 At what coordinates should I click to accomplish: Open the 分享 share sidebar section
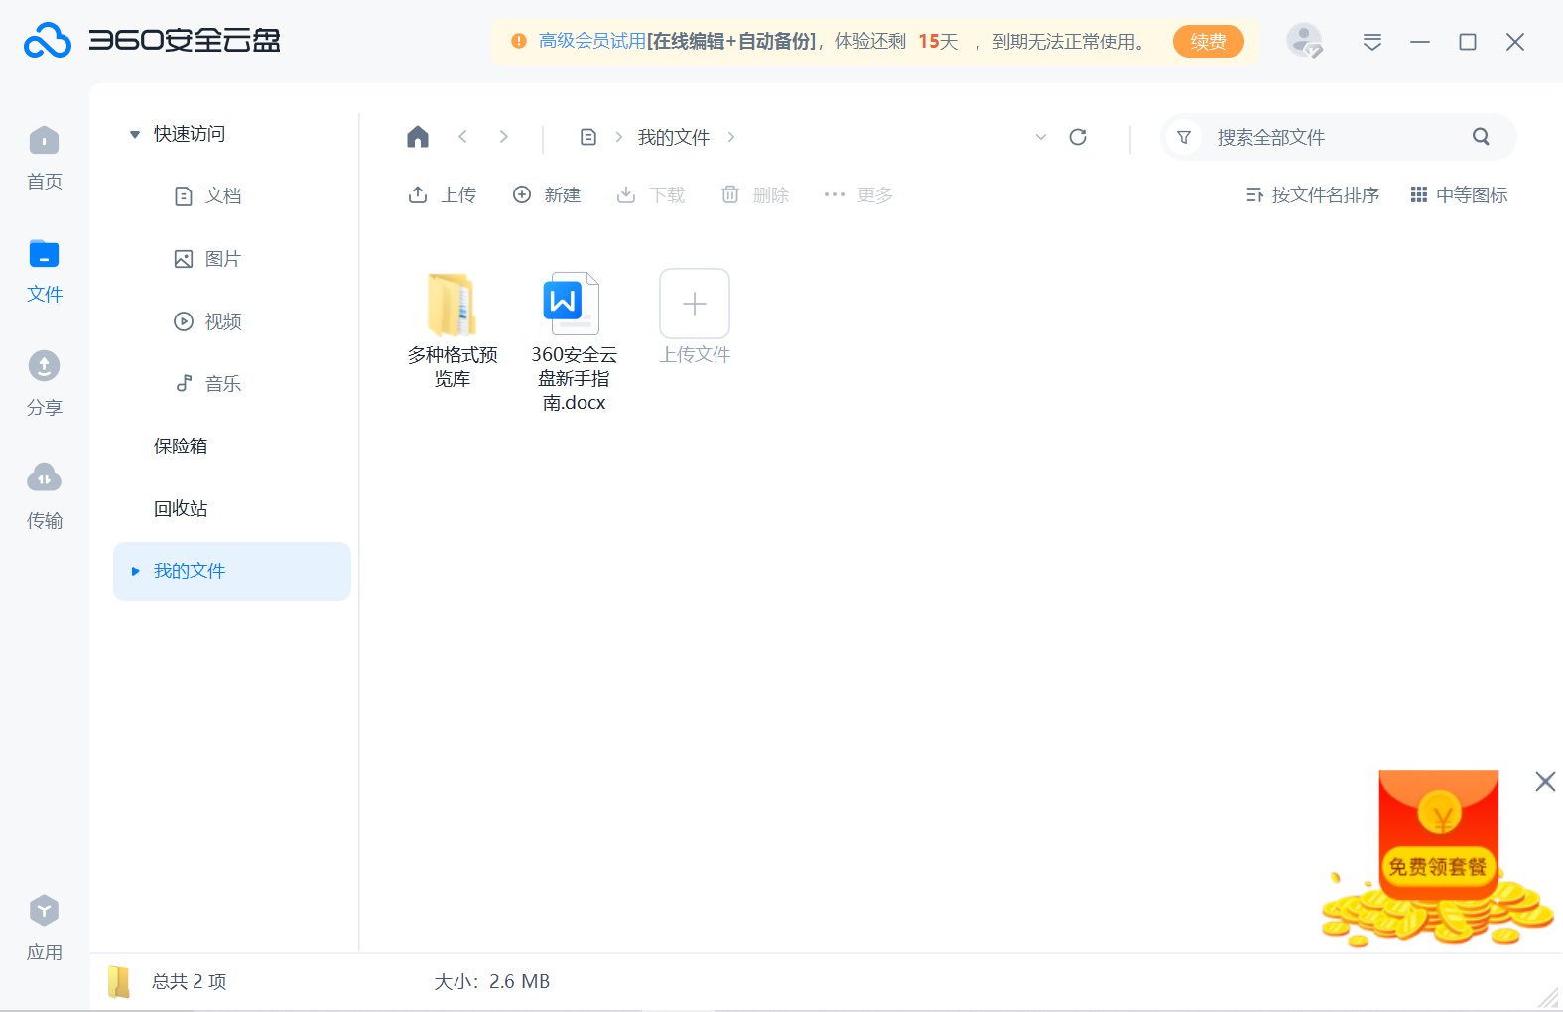pyautogui.click(x=44, y=384)
